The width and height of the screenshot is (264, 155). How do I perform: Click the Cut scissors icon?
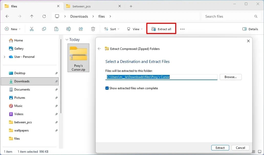[x=32, y=29]
